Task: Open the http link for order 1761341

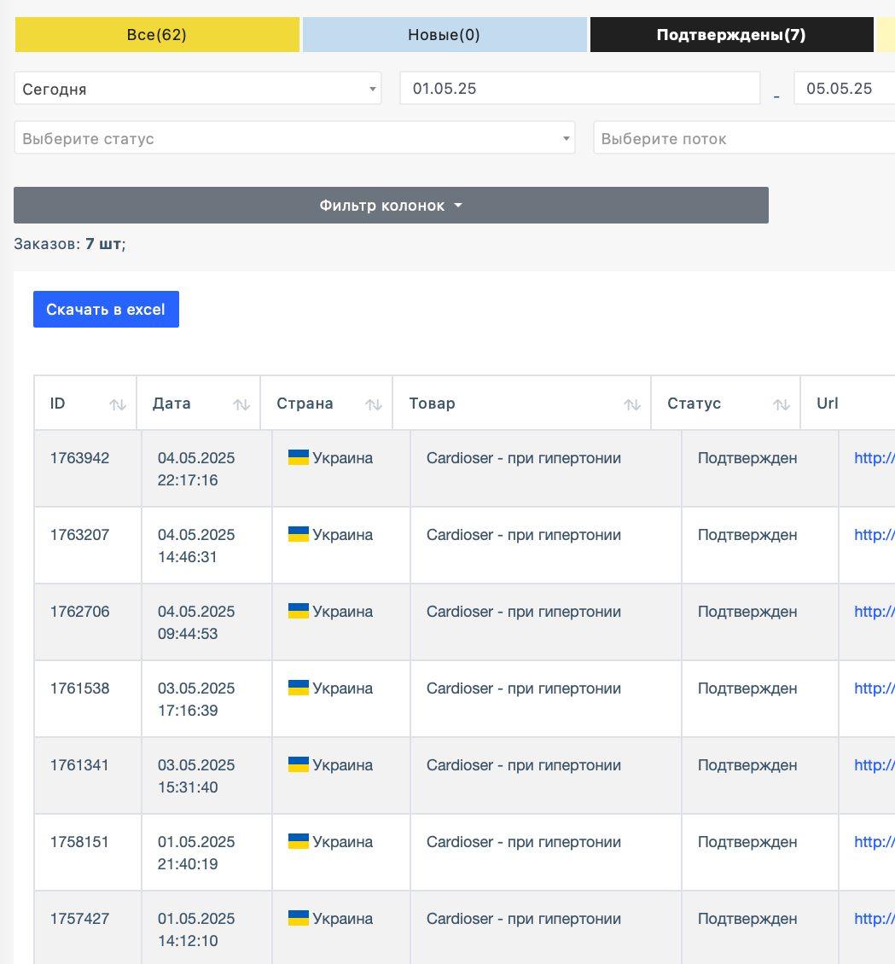Action: [875, 765]
